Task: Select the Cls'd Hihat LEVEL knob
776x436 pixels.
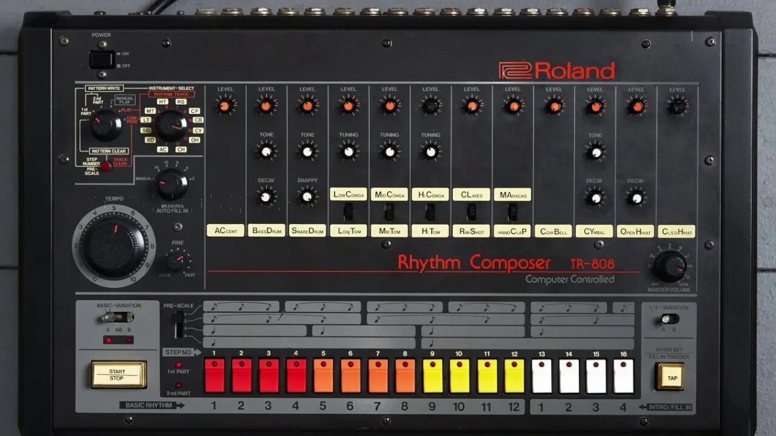Action: [677, 107]
